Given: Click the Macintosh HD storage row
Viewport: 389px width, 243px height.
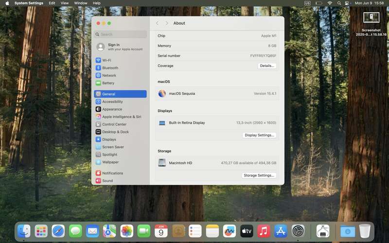Looking at the screenshot, I should (x=217, y=163).
